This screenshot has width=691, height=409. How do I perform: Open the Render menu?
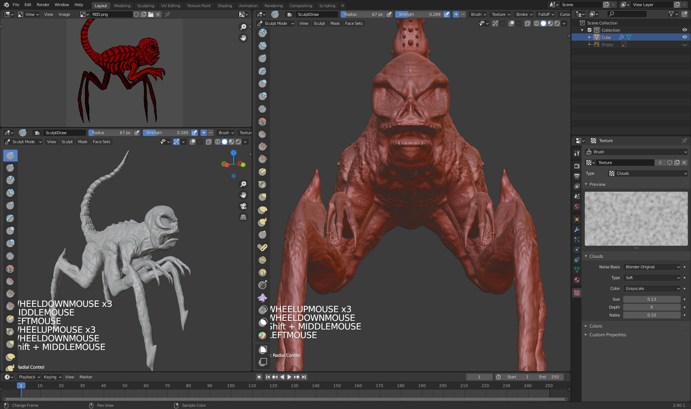tap(43, 5)
